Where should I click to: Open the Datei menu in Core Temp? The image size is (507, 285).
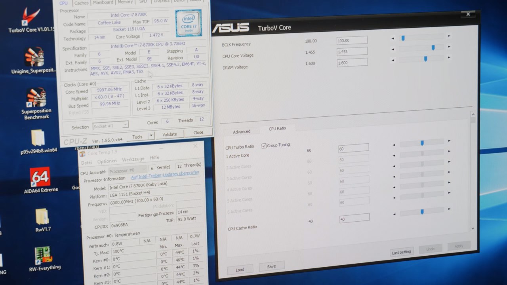pos(86,163)
